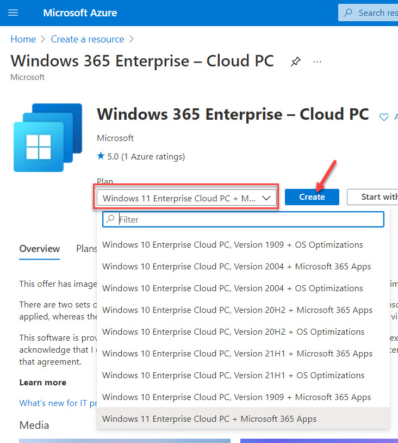This screenshot has width=398, height=443.
Task: Click inside the Filter field
Action: pos(243,219)
